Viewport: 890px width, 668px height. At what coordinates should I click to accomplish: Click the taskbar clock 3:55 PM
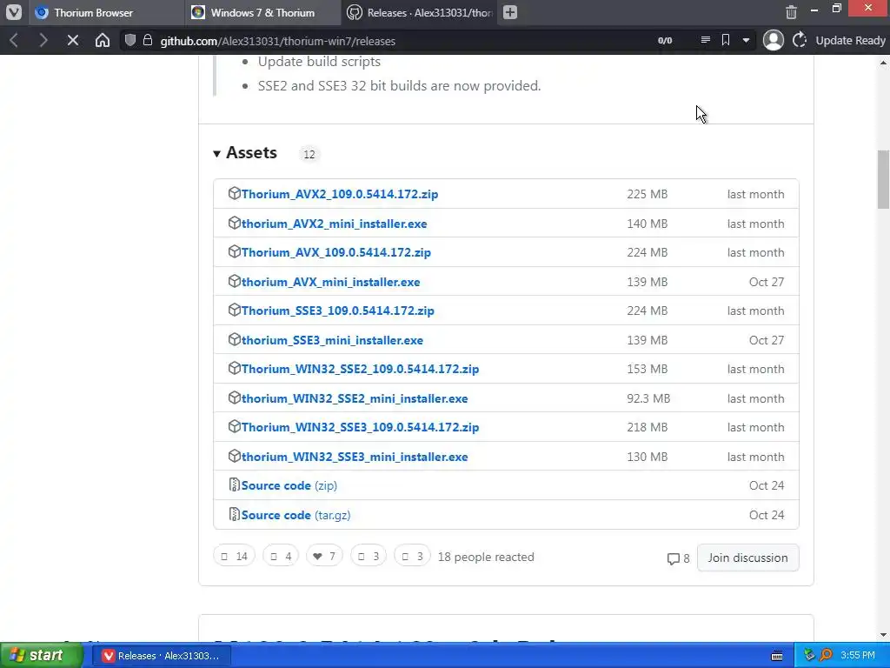pos(858,656)
